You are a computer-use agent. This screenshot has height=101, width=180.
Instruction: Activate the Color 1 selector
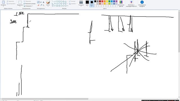87,3
